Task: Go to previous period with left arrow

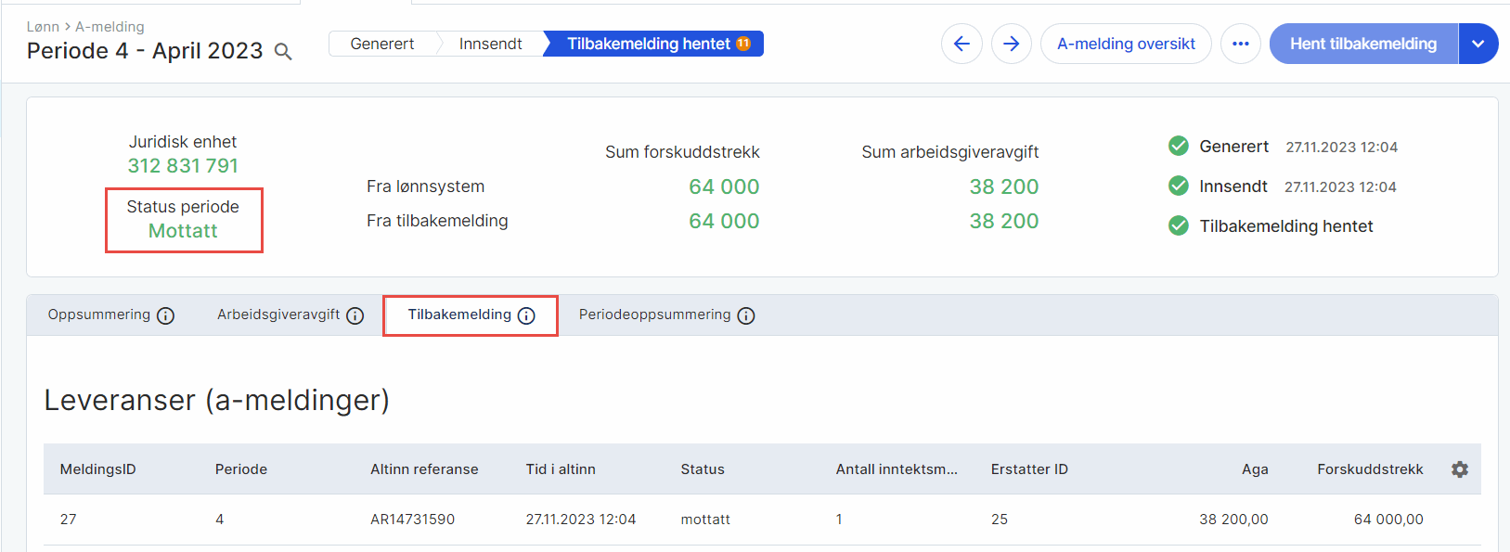Action: [961, 44]
